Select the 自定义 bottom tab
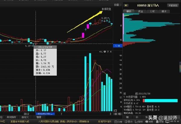 (25, 117)
